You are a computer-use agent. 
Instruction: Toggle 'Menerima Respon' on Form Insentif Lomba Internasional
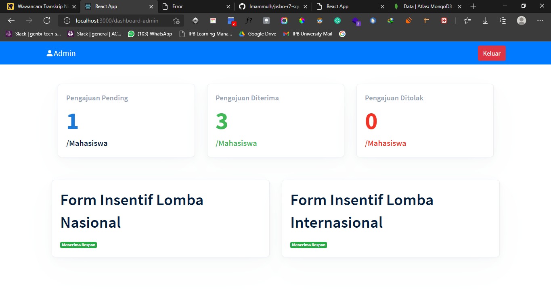[308, 245]
